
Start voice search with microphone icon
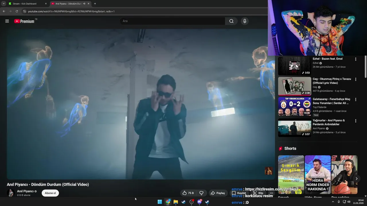(245, 21)
